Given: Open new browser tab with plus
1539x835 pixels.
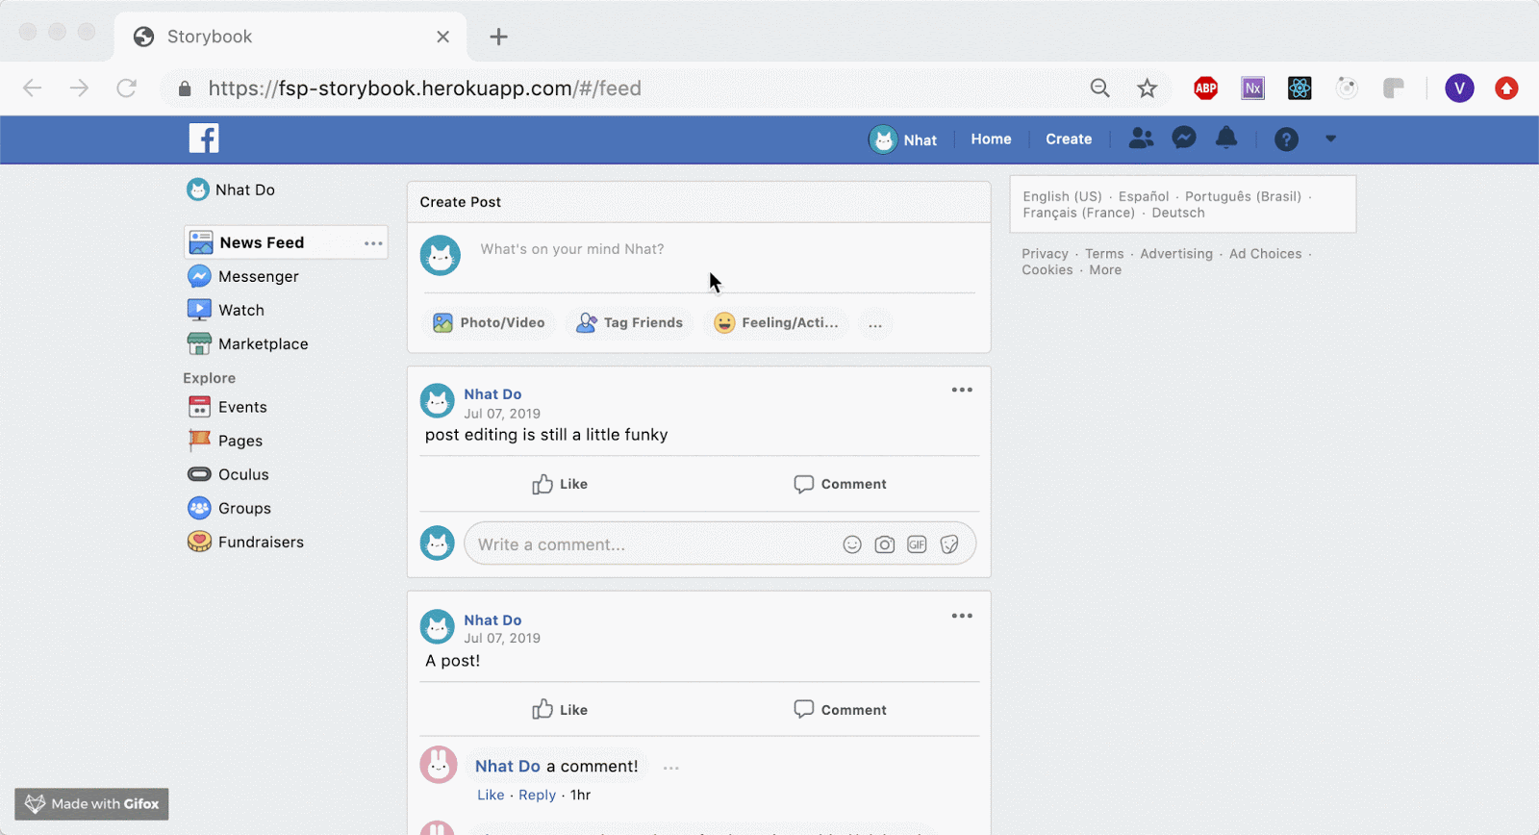Looking at the screenshot, I should click(x=498, y=37).
